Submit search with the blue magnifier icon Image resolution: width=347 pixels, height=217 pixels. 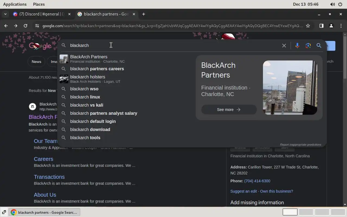(x=319, y=46)
